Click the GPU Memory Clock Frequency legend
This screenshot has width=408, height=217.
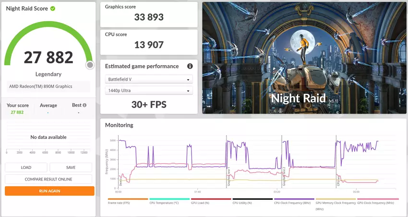coord(336,203)
